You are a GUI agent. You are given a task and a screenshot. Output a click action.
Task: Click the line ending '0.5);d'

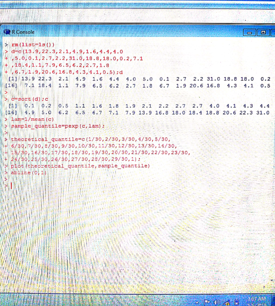pyautogui.click(x=67, y=72)
